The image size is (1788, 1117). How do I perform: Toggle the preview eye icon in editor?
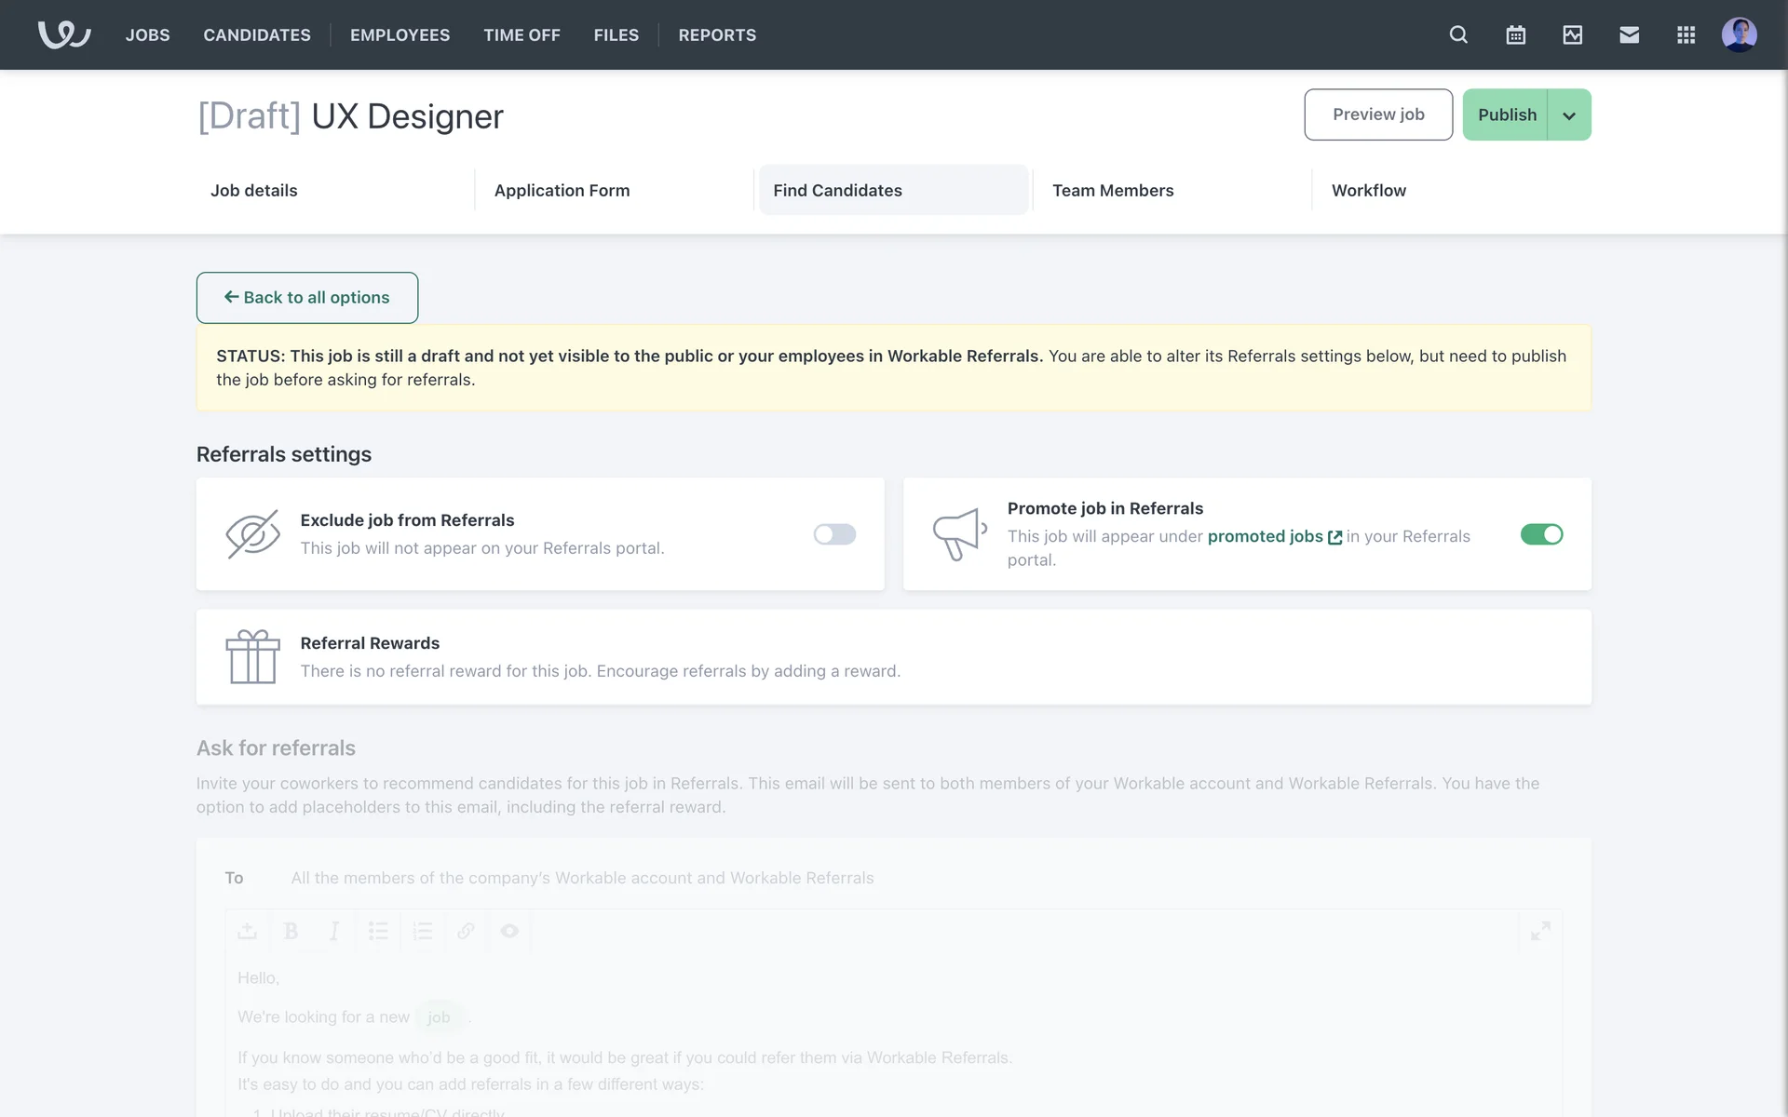click(x=509, y=931)
